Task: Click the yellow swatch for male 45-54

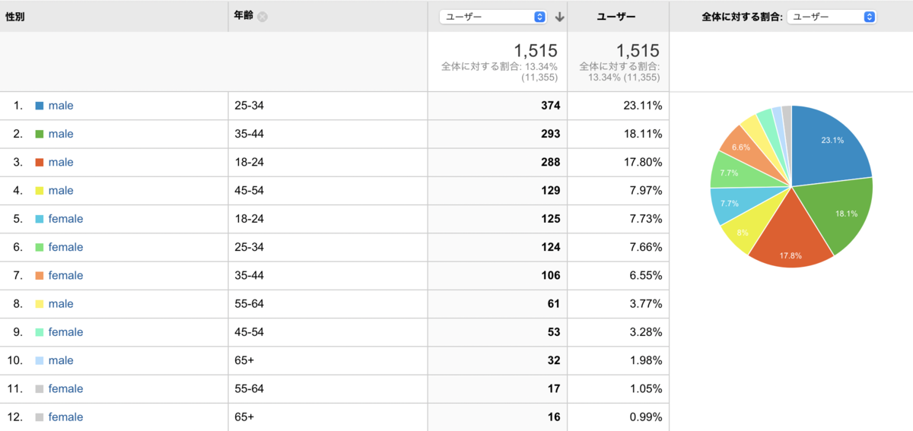Action: point(40,190)
